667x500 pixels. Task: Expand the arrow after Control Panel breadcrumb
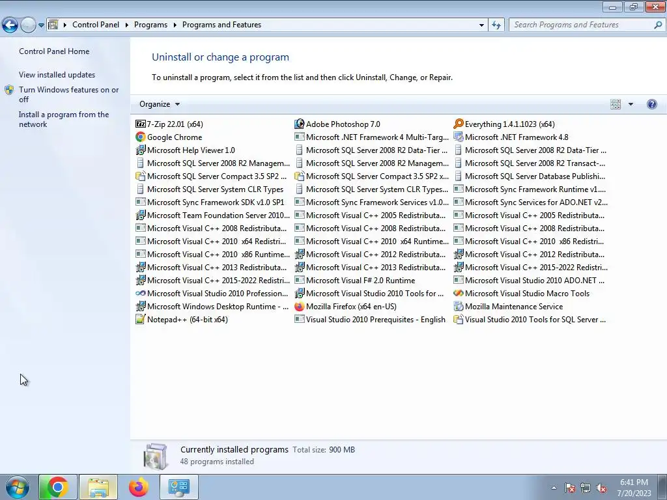coord(127,25)
